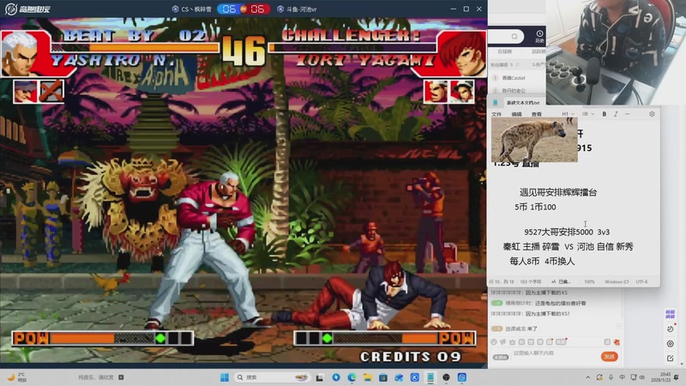The width and height of the screenshot is (686, 386).
Task: Click user 青峰Castiel in ranking list
Action: click(513, 78)
